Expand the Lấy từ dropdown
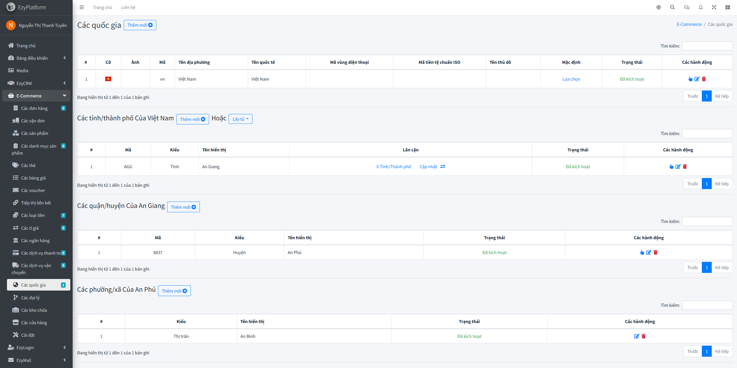Screen dimensions: 737x368 coord(240,119)
